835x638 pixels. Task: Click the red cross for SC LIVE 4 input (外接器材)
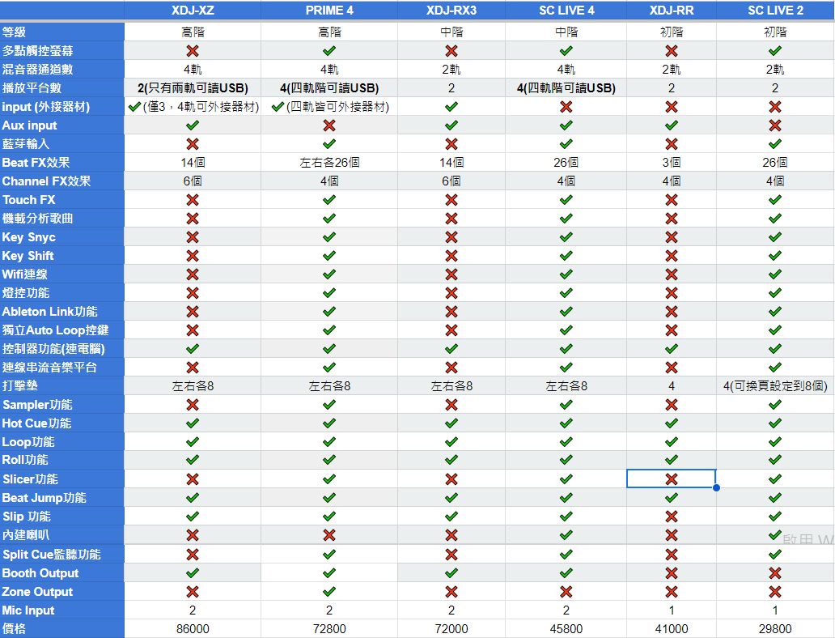pos(566,107)
